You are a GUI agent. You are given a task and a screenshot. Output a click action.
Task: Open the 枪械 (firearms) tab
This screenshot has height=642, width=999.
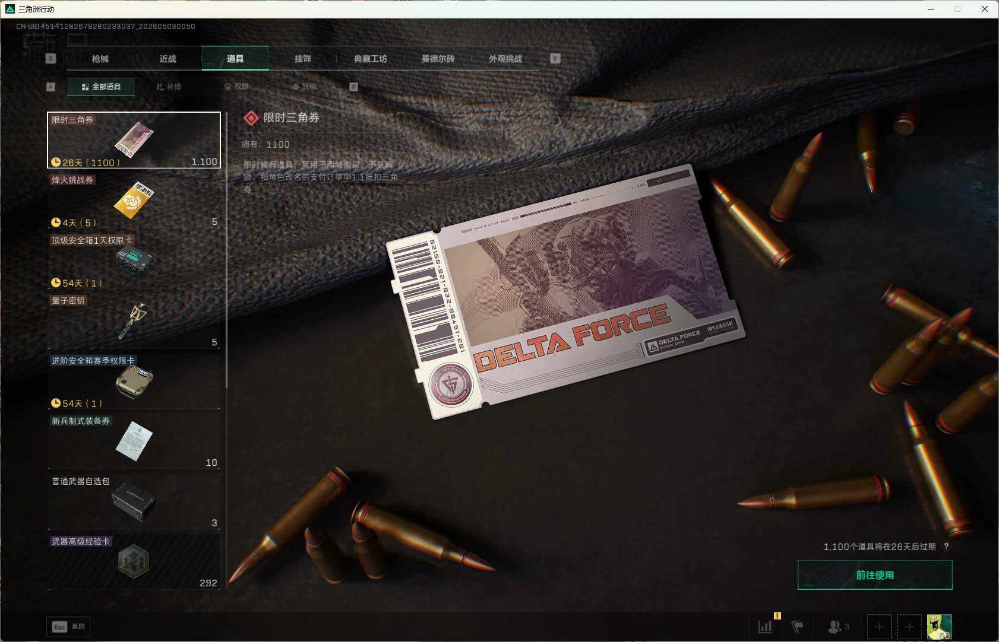coord(100,59)
